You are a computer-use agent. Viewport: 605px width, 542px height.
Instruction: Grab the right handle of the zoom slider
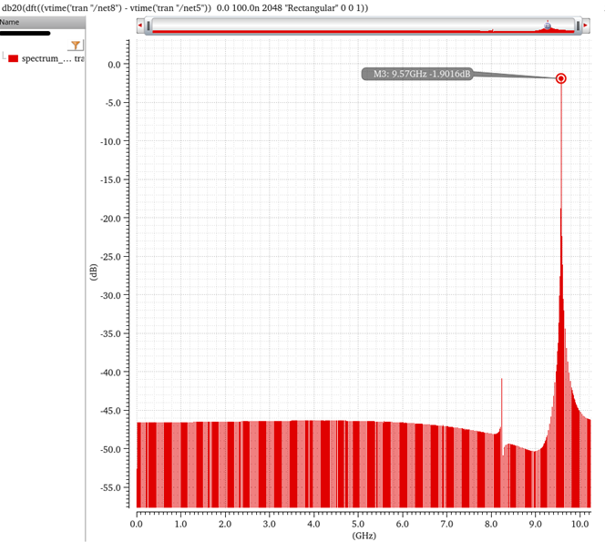click(578, 26)
